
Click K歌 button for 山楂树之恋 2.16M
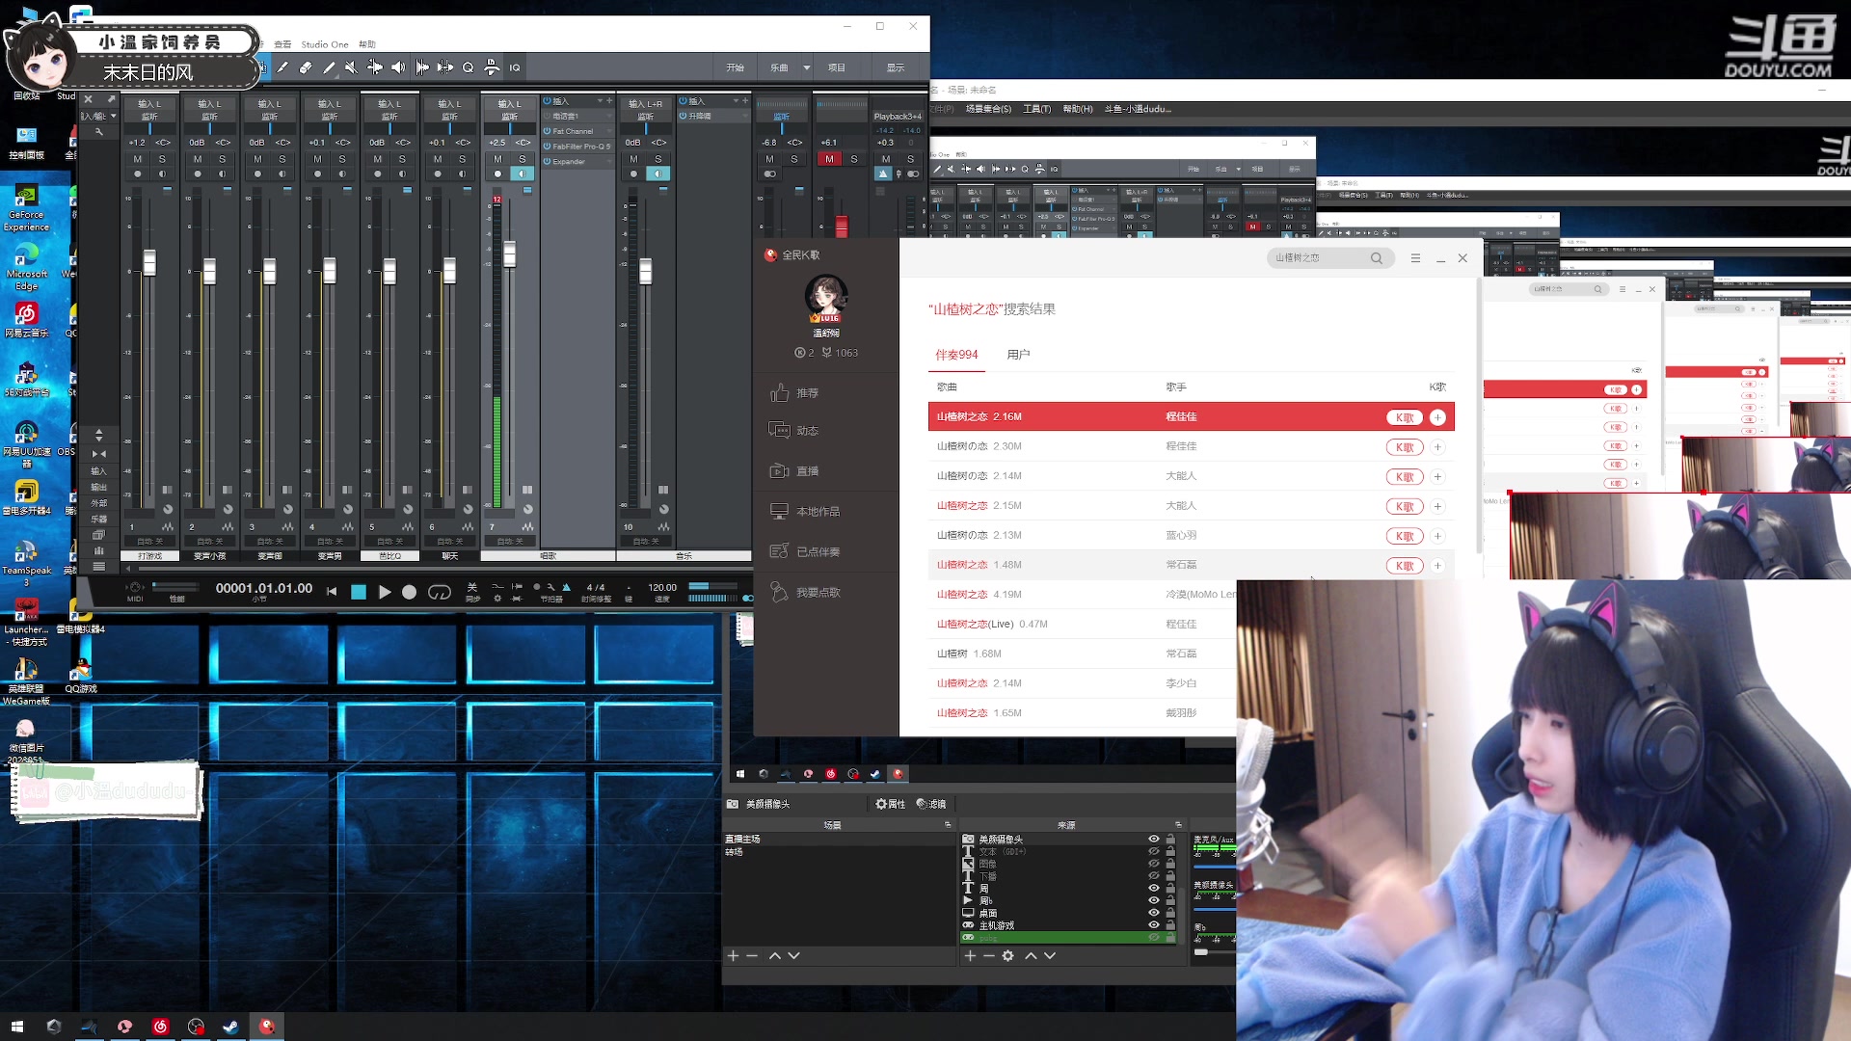(1405, 417)
